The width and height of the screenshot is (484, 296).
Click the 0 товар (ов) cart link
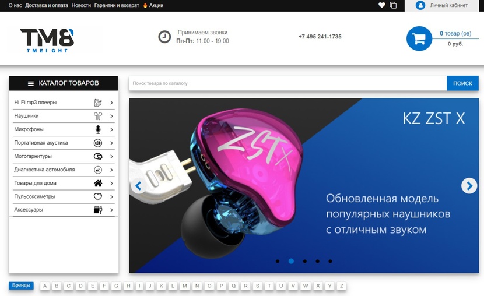tap(455, 33)
